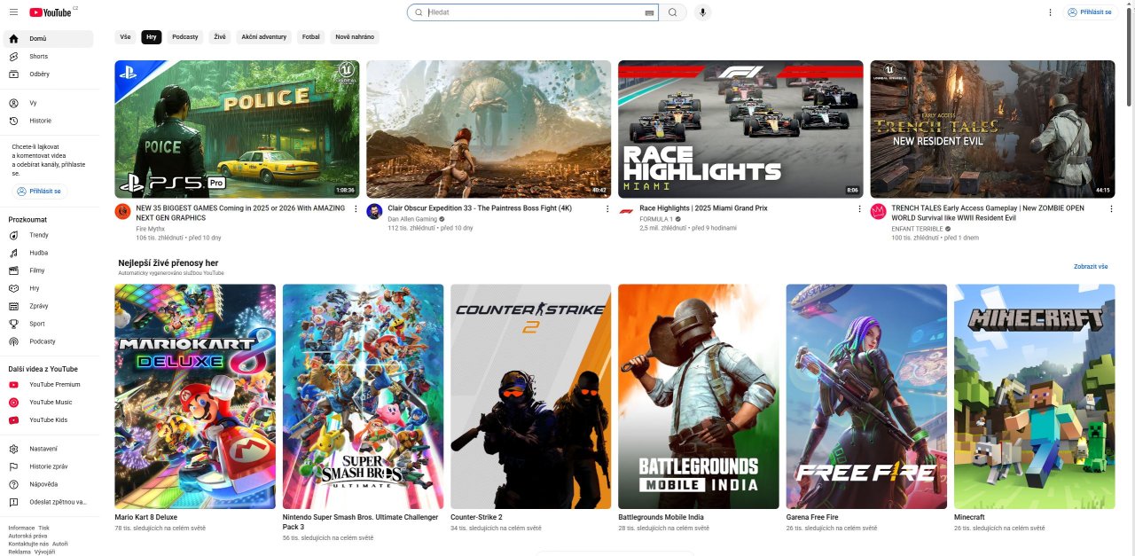Open the Informace footer link

pyautogui.click(x=21, y=528)
